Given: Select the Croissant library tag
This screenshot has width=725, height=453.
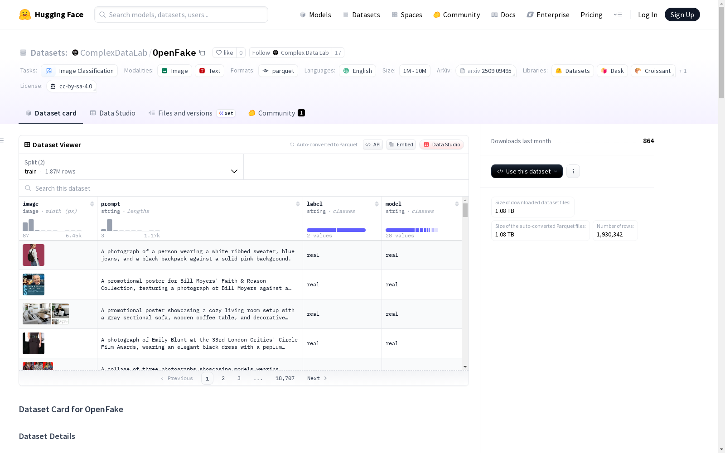Looking at the screenshot, I should tap(653, 71).
